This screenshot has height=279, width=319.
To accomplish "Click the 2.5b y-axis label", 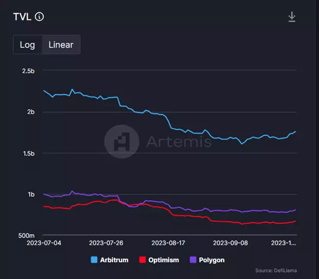I will click(x=28, y=71).
